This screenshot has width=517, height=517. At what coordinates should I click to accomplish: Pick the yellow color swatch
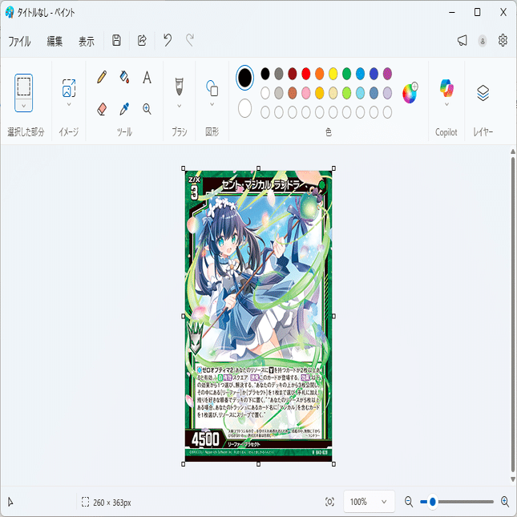tap(333, 74)
